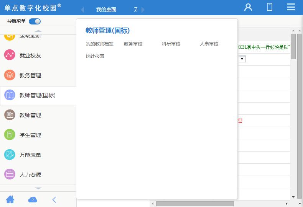
Task: Select 教师管理 menu item
Action: click(30, 115)
